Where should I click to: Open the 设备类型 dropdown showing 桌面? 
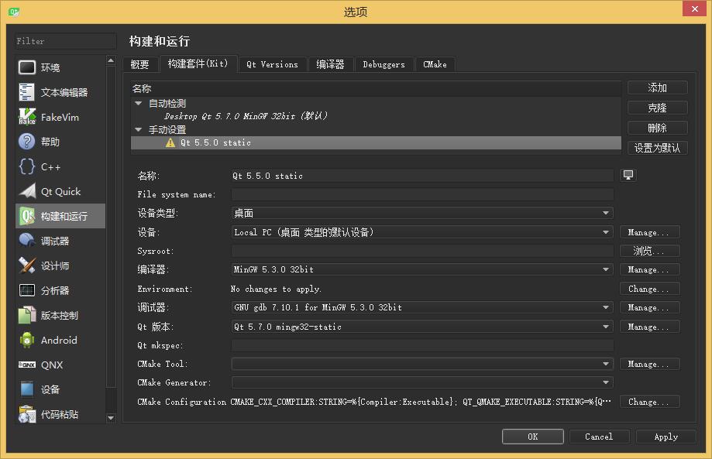pos(422,213)
